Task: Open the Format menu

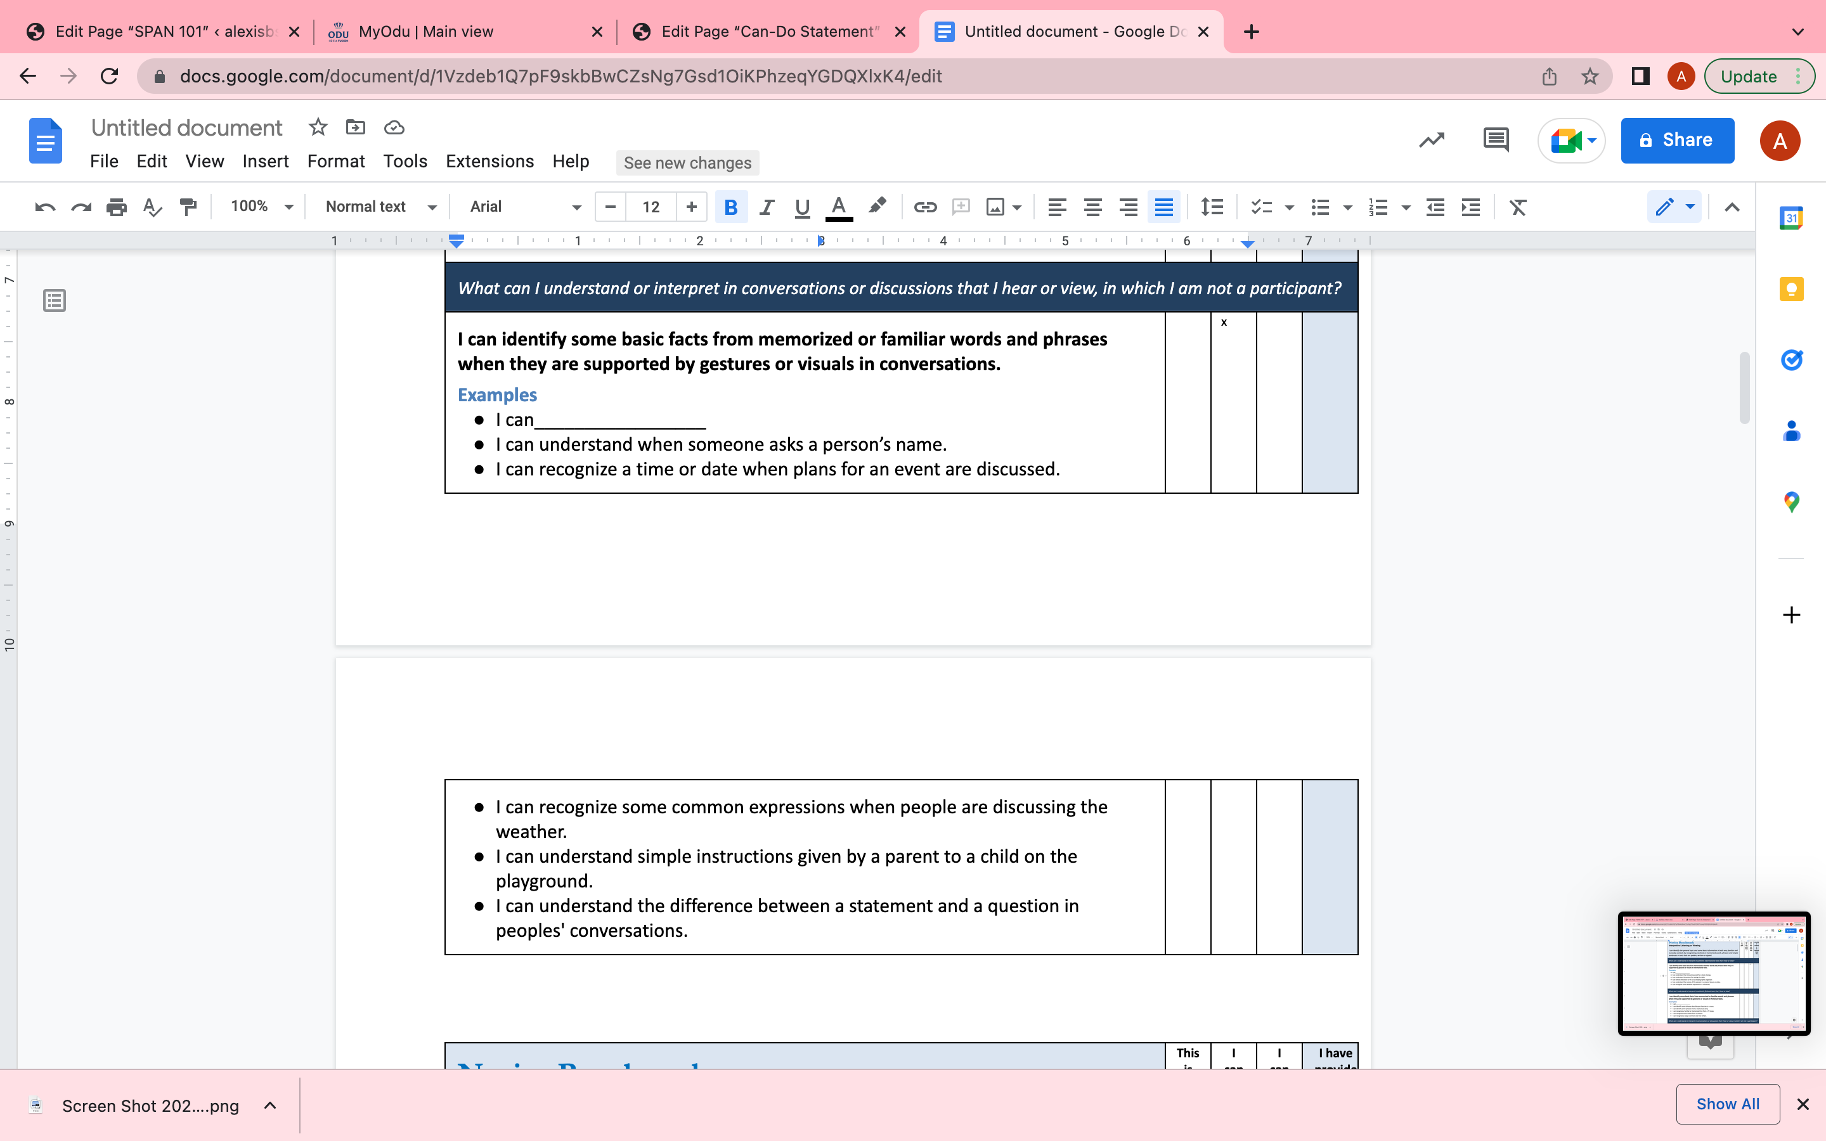Action: click(x=336, y=162)
